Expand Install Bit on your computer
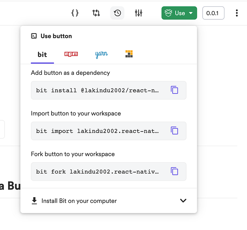Image resolution: width=247 pixels, height=230 pixels. click(x=109, y=201)
